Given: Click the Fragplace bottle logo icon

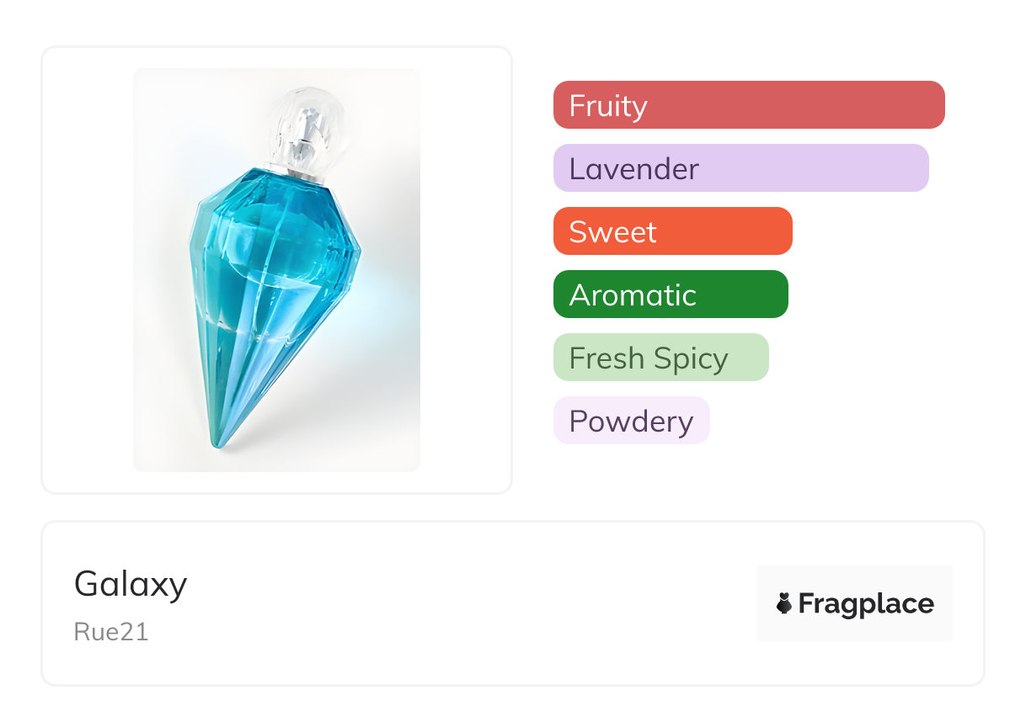Looking at the screenshot, I should 784,603.
